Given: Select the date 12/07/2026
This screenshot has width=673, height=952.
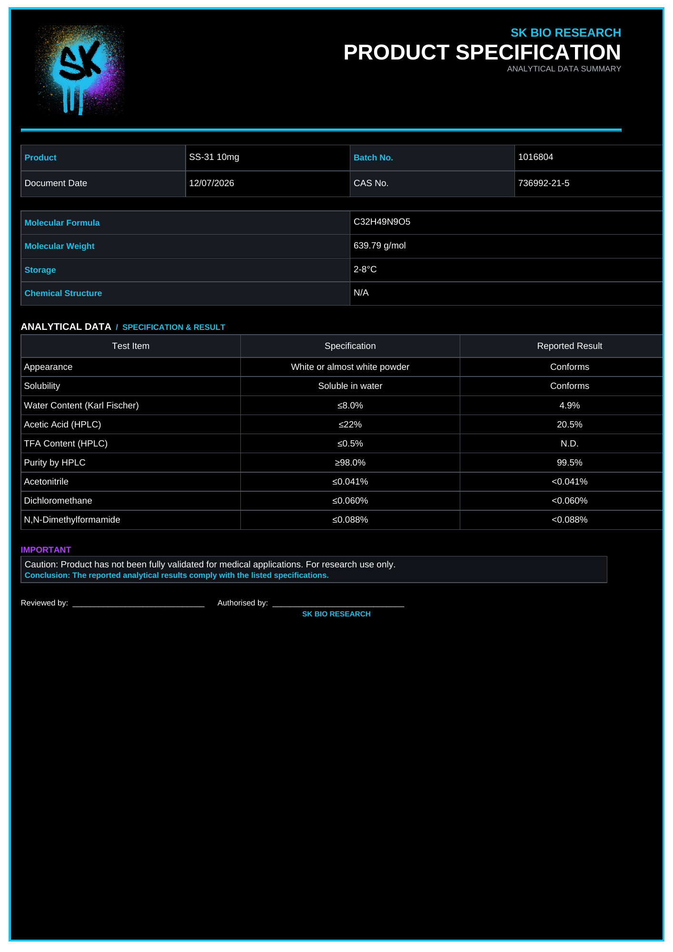Looking at the screenshot, I should 211,183.
